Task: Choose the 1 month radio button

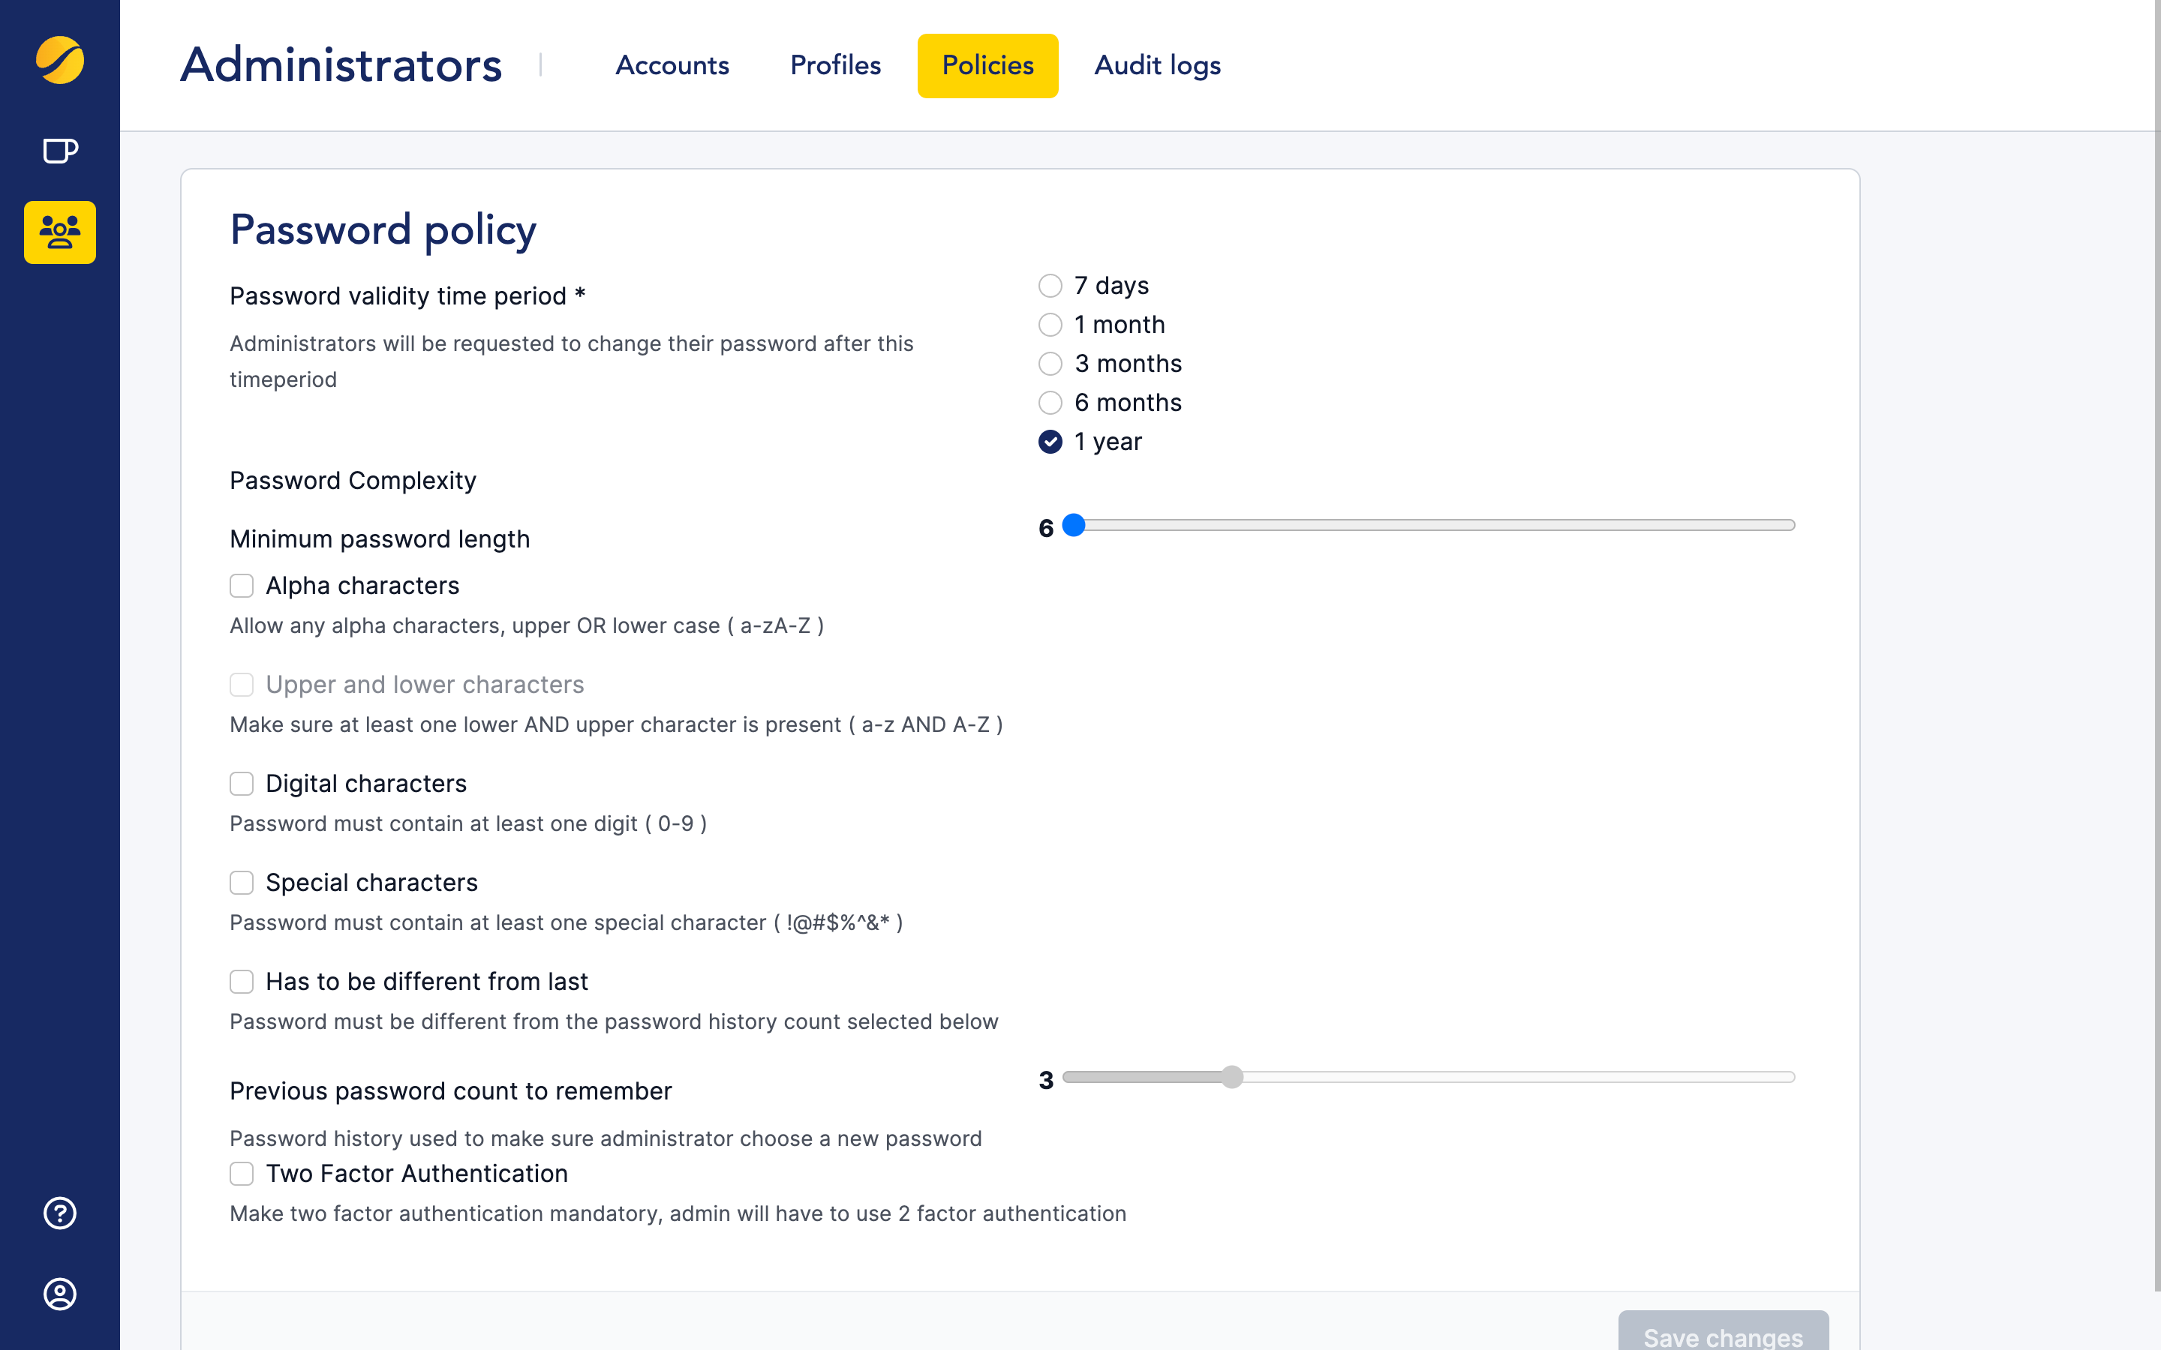Action: [x=1050, y=325]
